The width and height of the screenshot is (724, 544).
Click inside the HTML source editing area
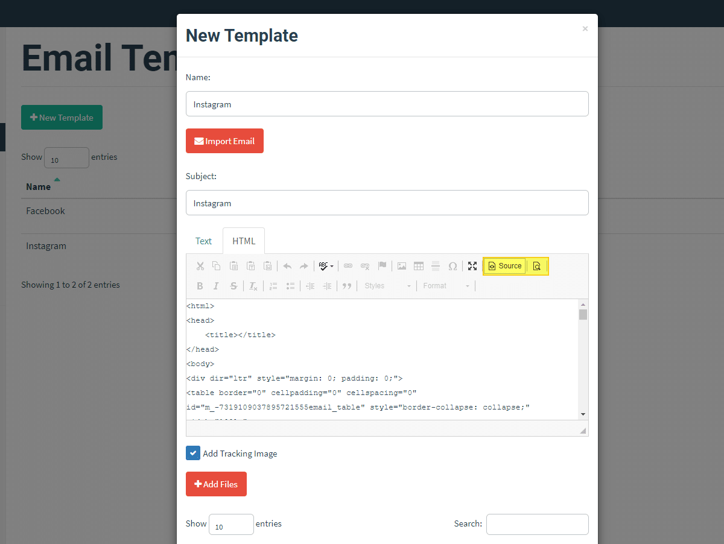tap(382, 359)
